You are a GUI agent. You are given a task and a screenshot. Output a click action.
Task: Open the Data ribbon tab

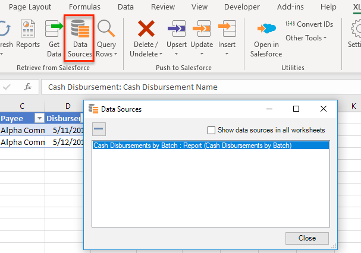125,7
